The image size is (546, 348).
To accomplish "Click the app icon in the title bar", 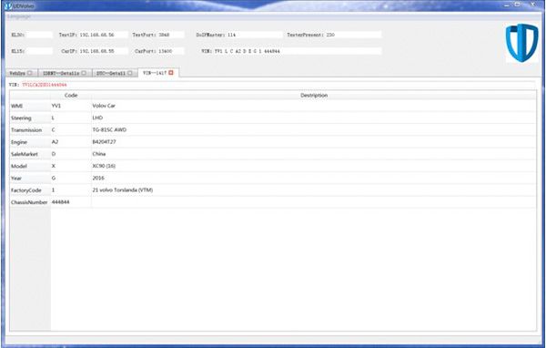I will [8, 6].
